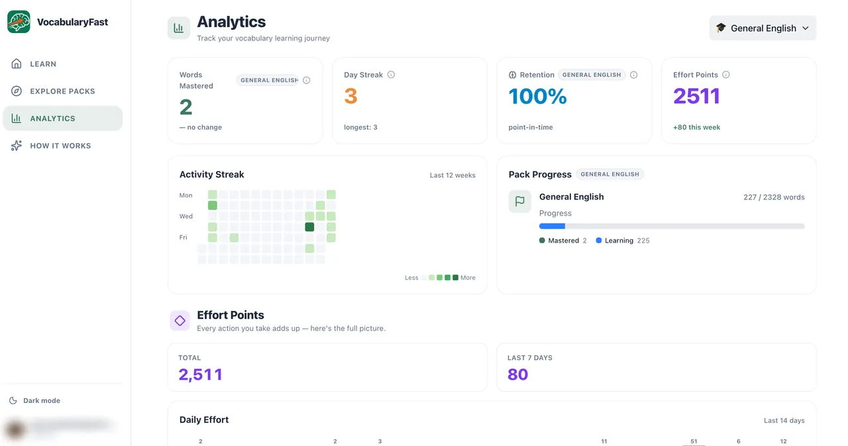Viewport: 848px width, 446px height.
Task: Click the Analytics header chart icon
Action: (179, 28)
